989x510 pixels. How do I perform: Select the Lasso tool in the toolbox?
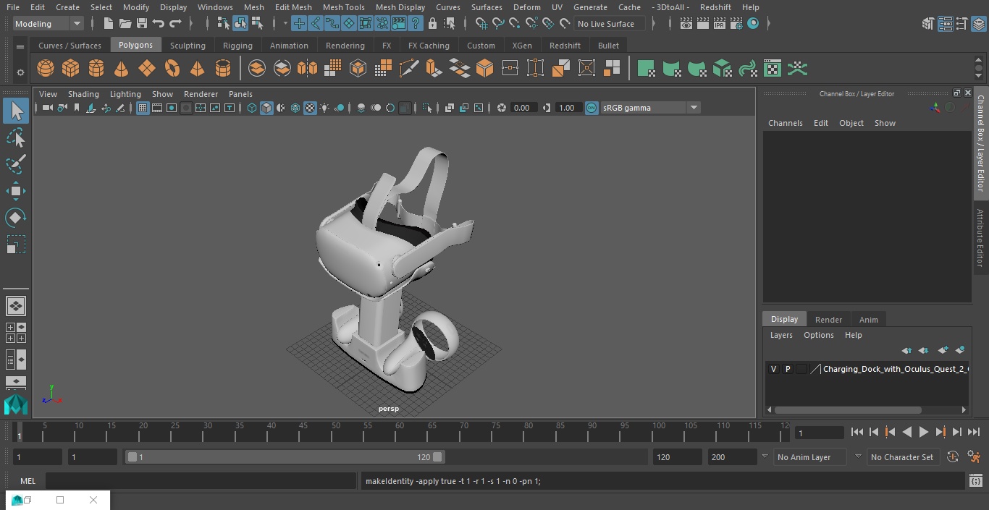(15, 137)
